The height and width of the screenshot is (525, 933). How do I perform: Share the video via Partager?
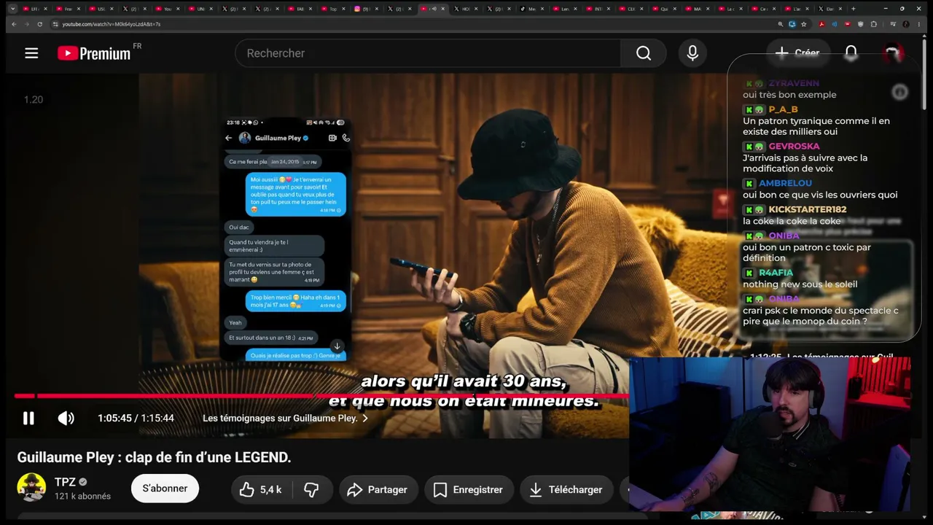click(x=378, y=490)
